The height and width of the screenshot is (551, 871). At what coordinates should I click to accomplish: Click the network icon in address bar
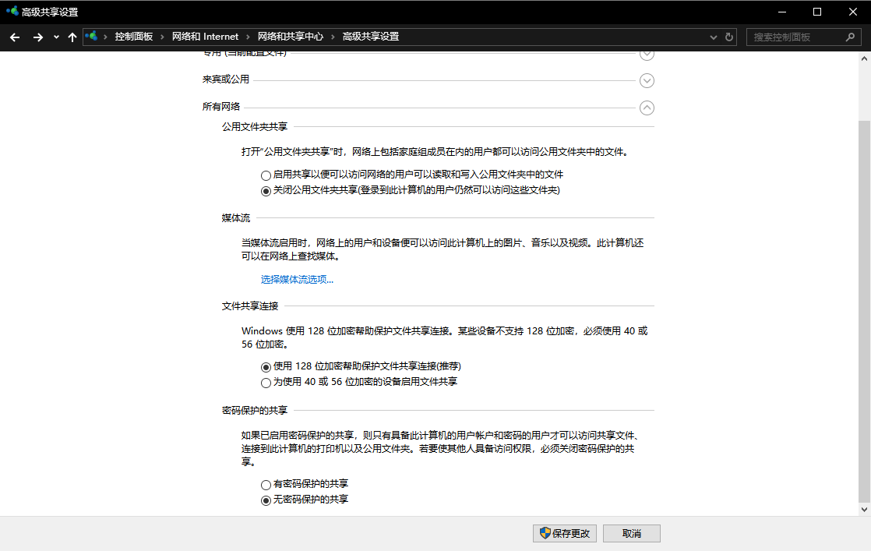pyautogui.click(x=92, y=37)
